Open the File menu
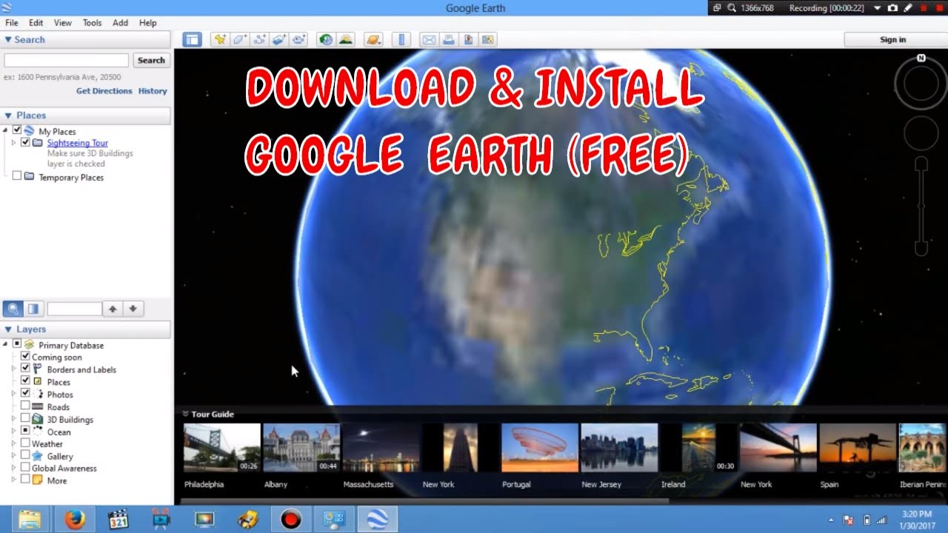 [12, 23]
